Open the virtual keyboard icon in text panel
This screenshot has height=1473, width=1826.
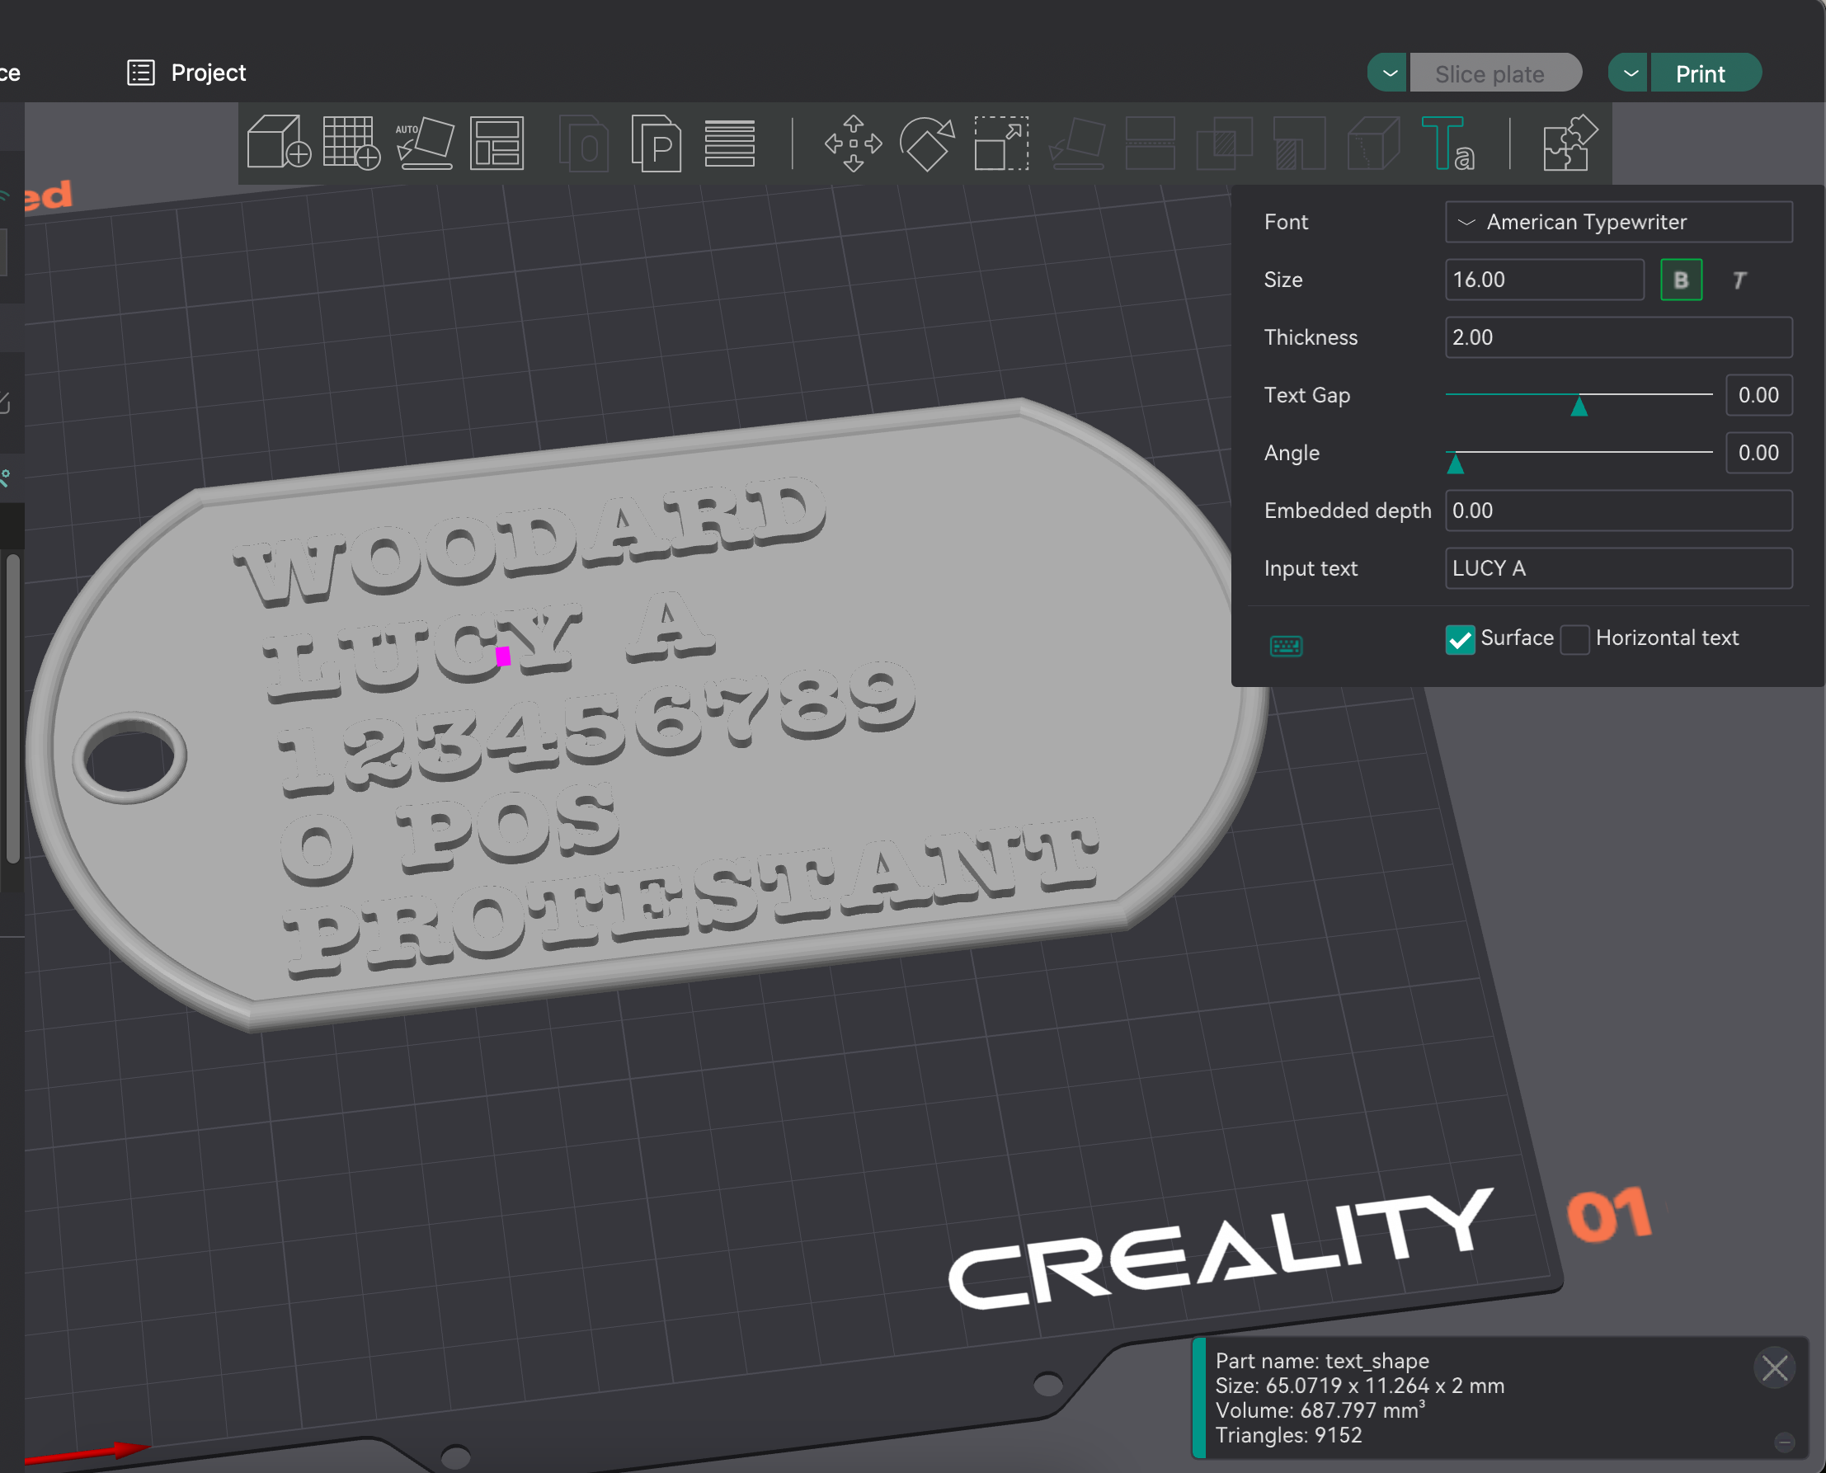(x=1287, y=646)
